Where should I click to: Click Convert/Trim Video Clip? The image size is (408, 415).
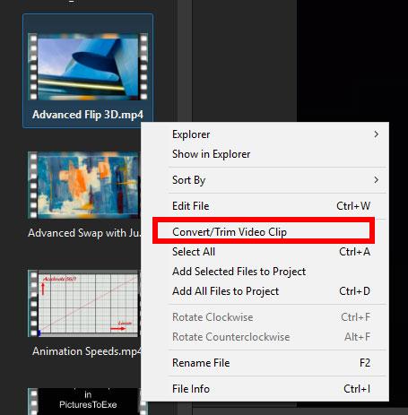(265, 232)
